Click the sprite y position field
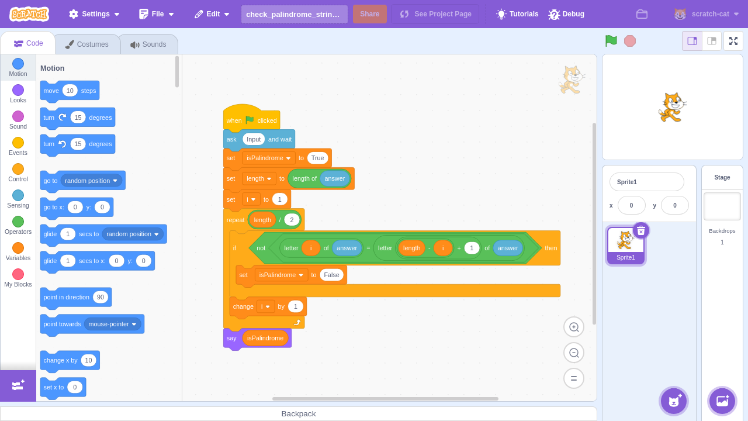Image resolution: width=748 pixels, height=421 pixels. 675,205
